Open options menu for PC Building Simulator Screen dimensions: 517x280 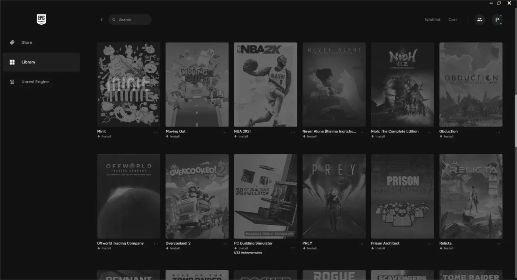(293, 248)
